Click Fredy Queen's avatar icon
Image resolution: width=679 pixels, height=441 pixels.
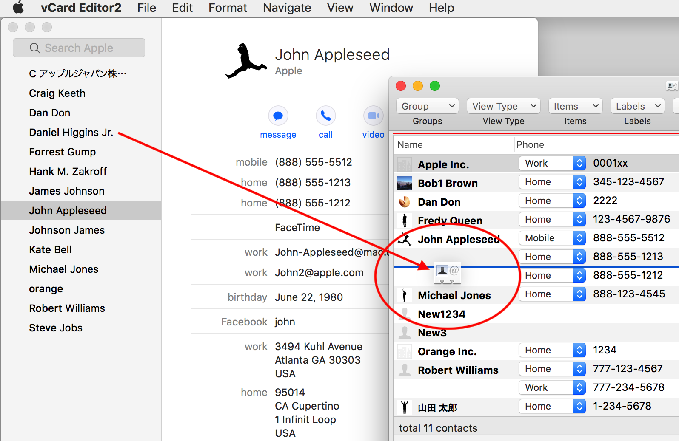pos(404,220)
